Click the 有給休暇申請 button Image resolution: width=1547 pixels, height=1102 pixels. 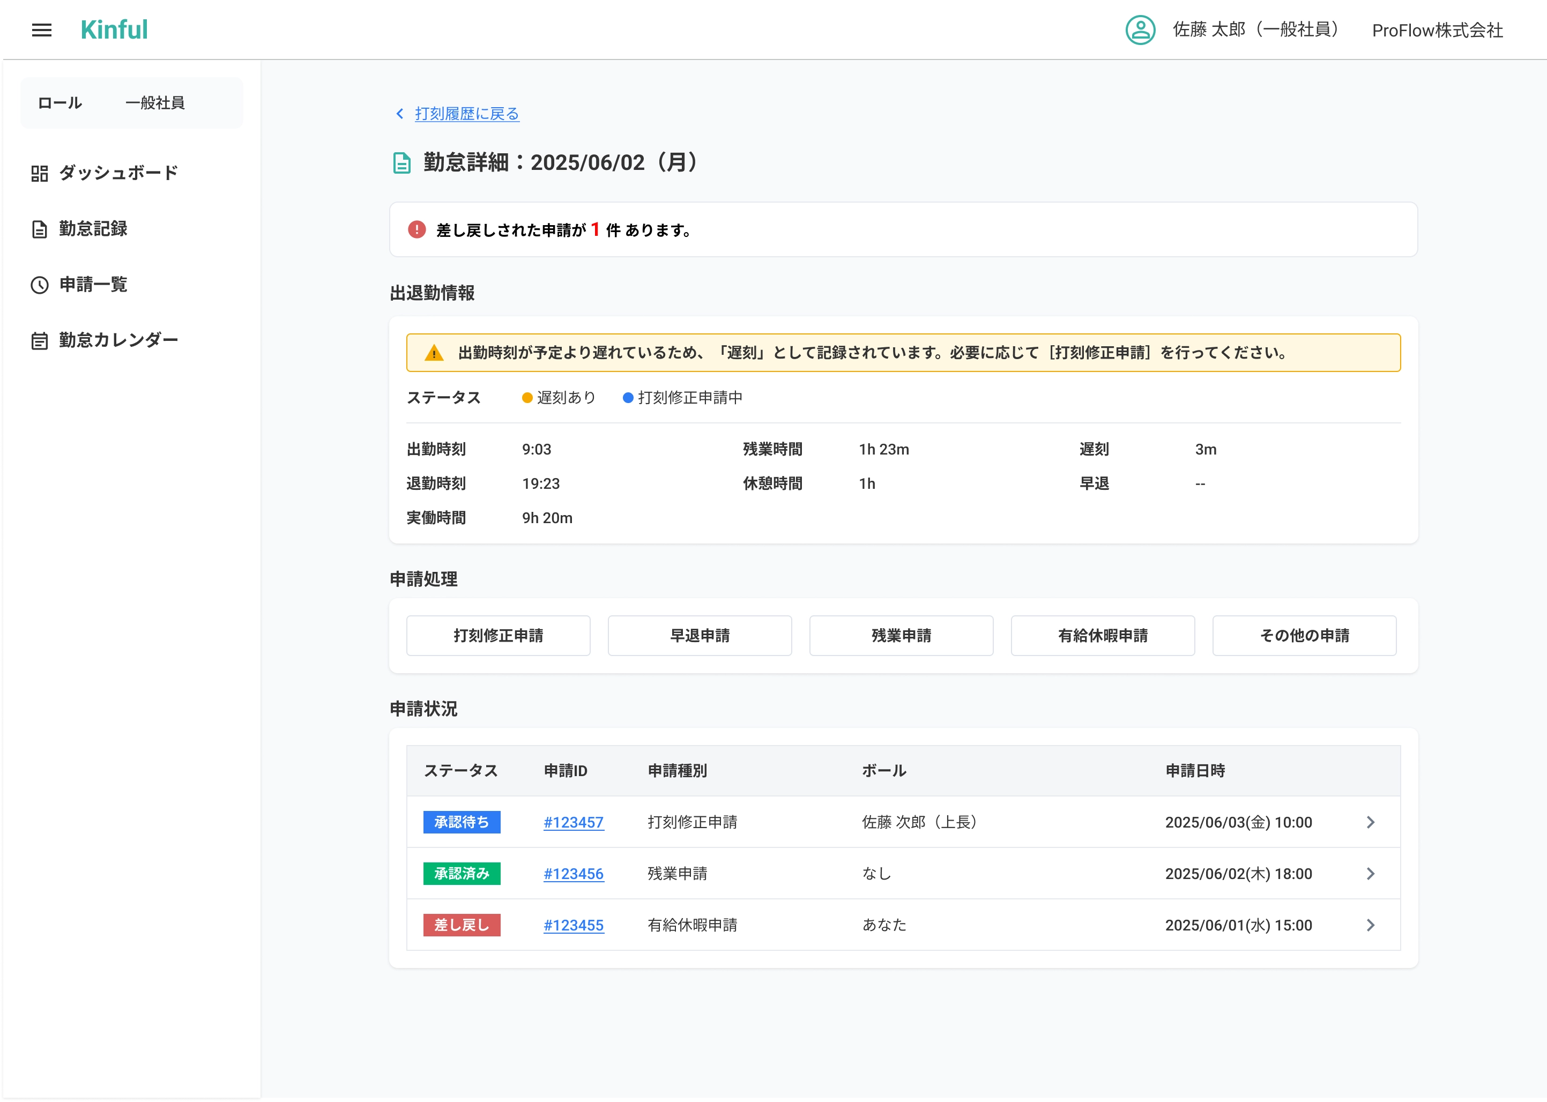click(1103, 636)
